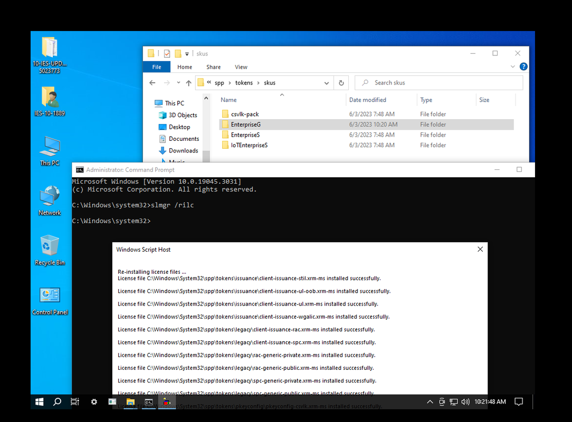Screen dimensions: 572x422
Task: Select the Control Panel desktop icon
Action: [50, 300]
